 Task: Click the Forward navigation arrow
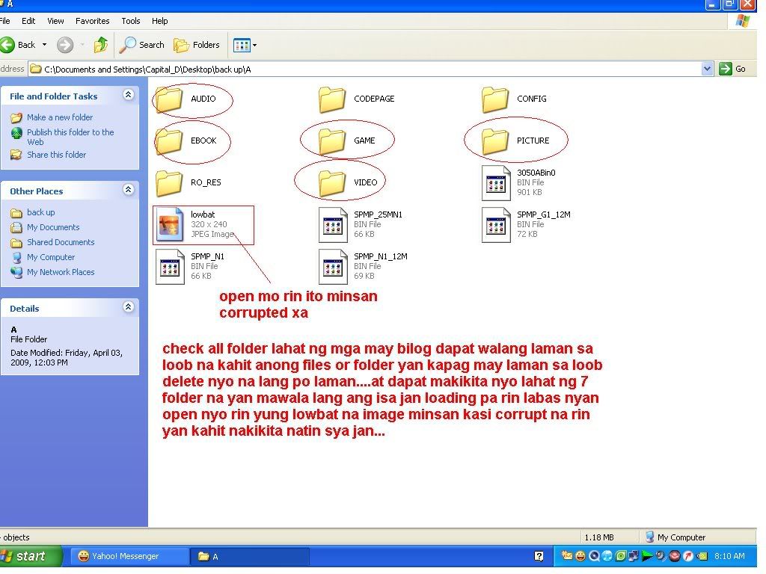65,46
